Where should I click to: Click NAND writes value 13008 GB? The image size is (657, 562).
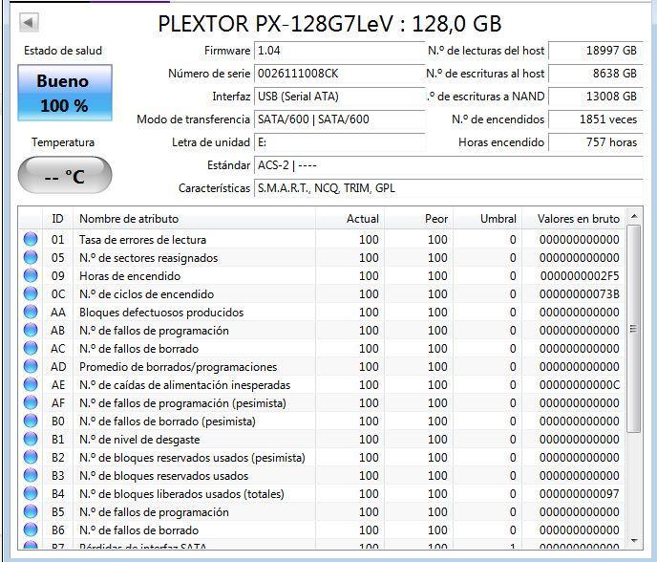click(596, 97)
